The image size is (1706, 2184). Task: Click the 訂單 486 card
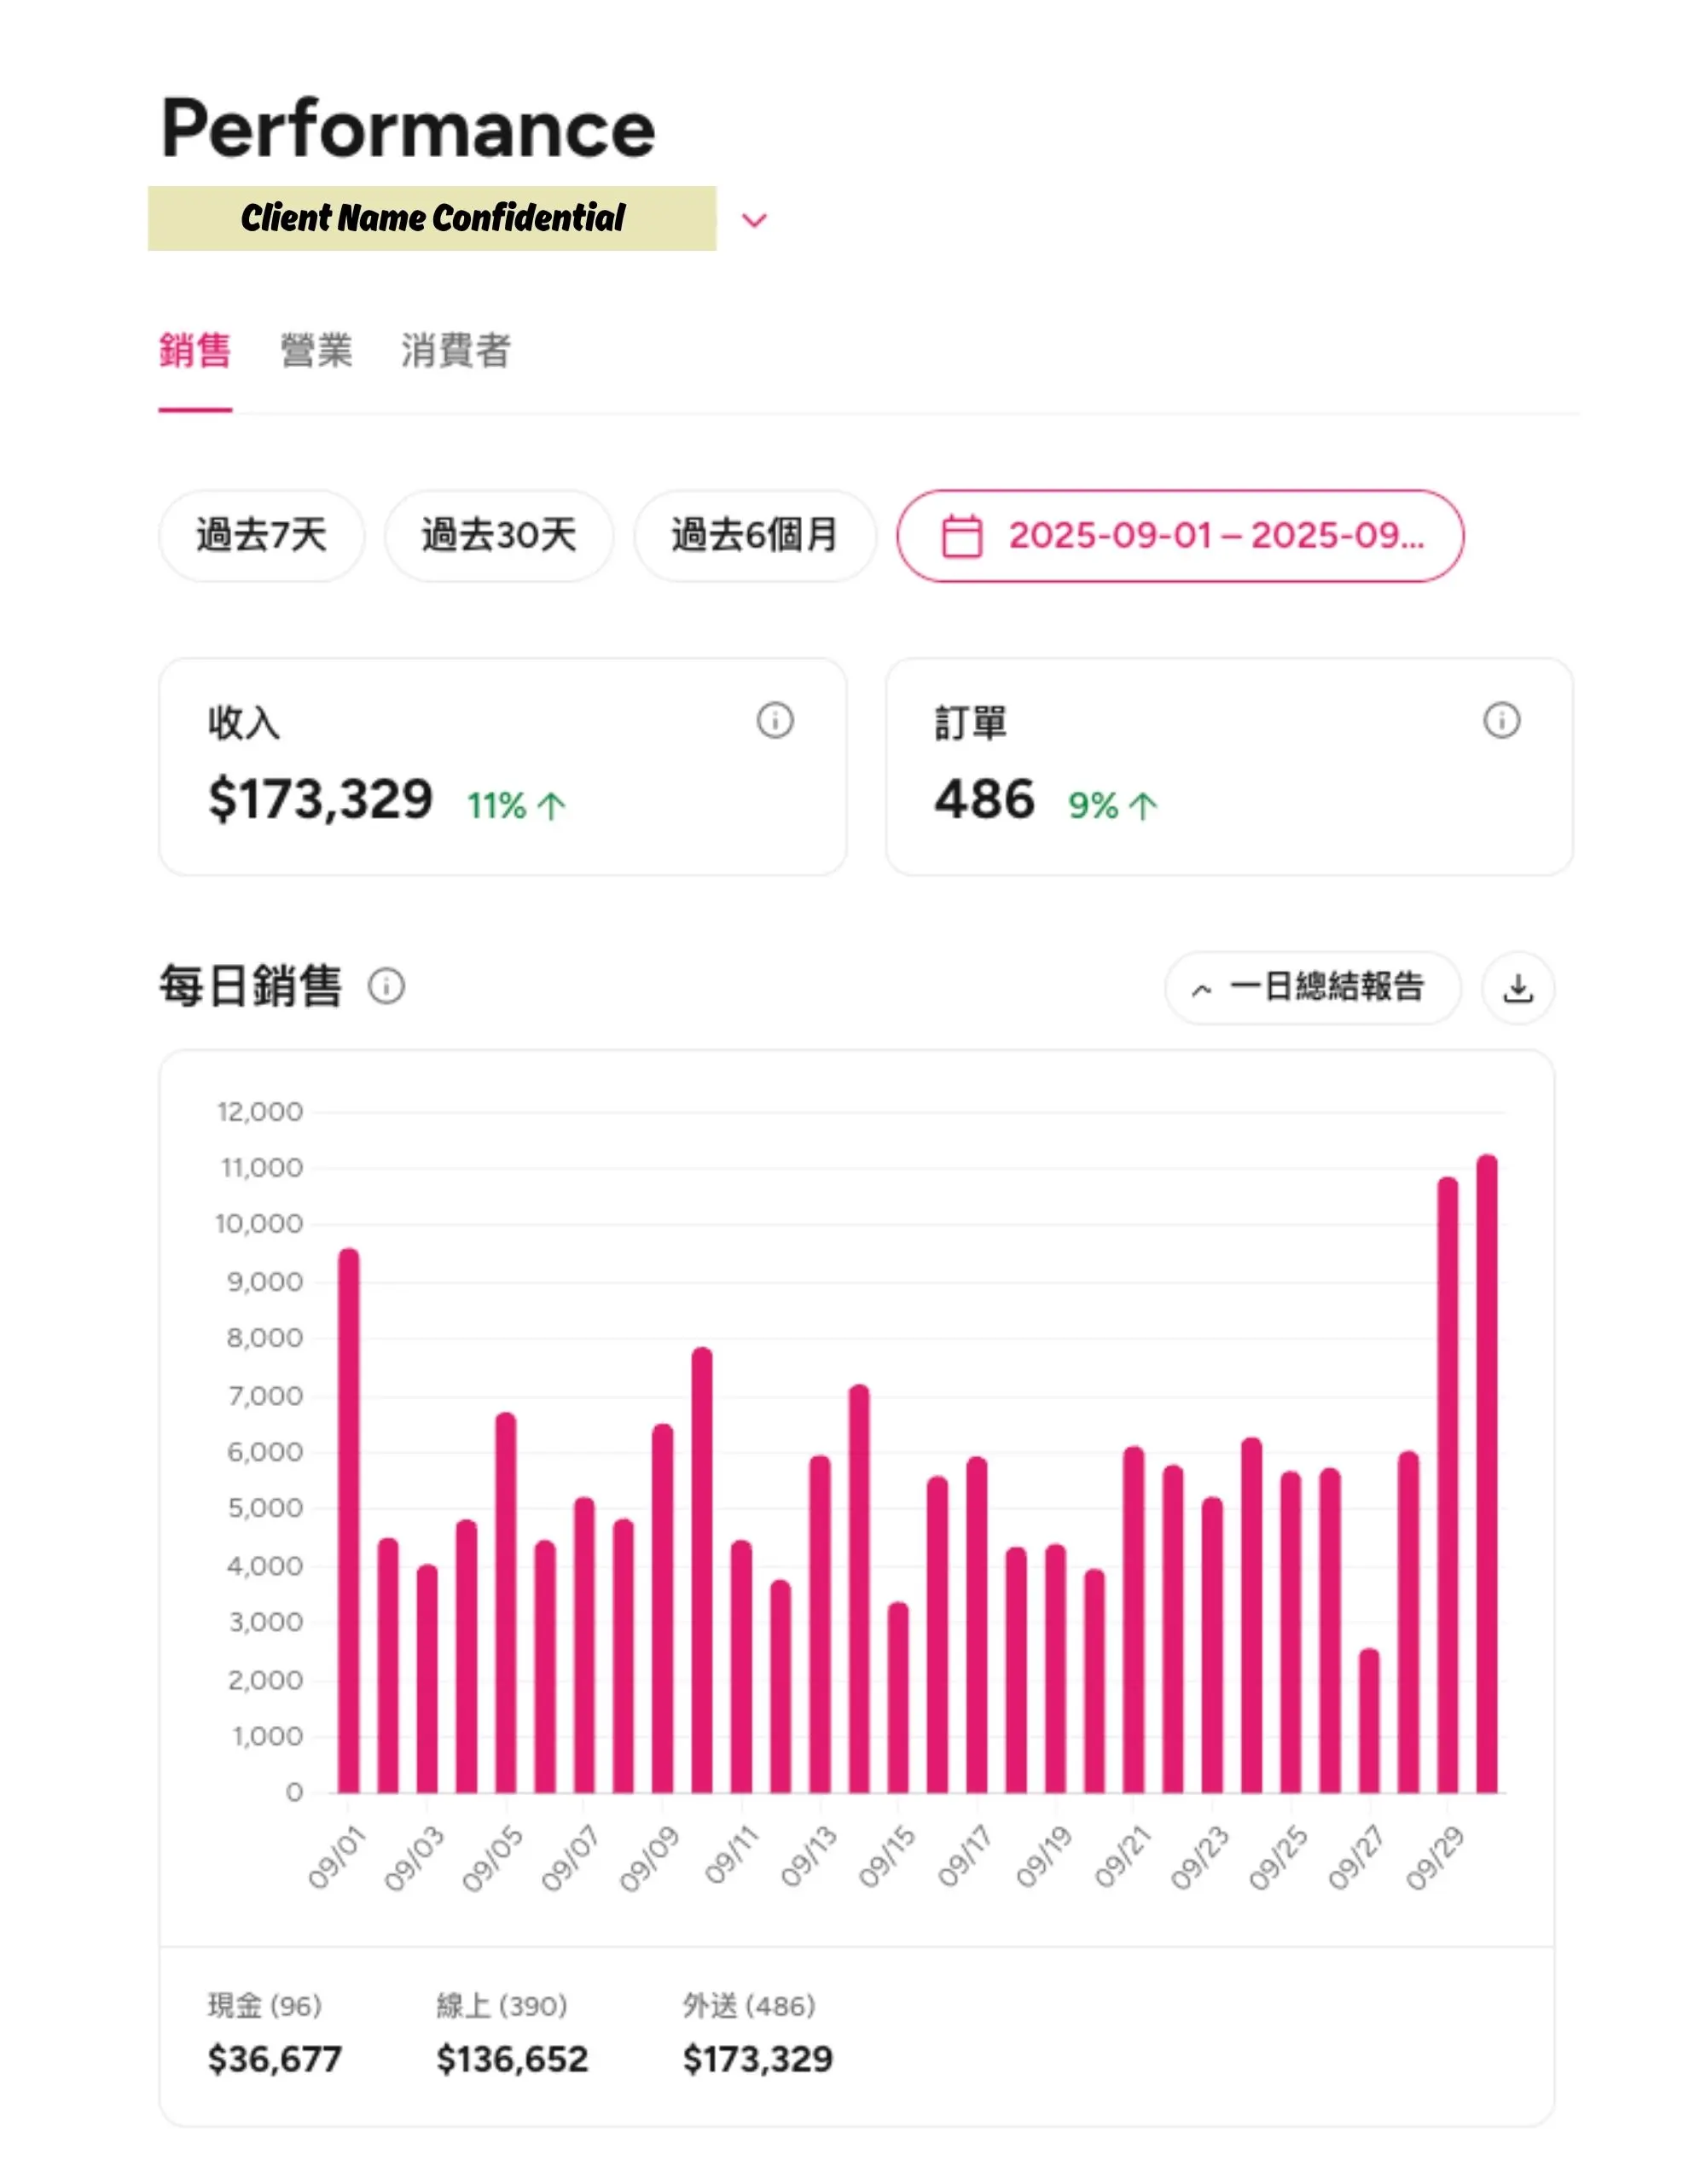pos(1228,766)
